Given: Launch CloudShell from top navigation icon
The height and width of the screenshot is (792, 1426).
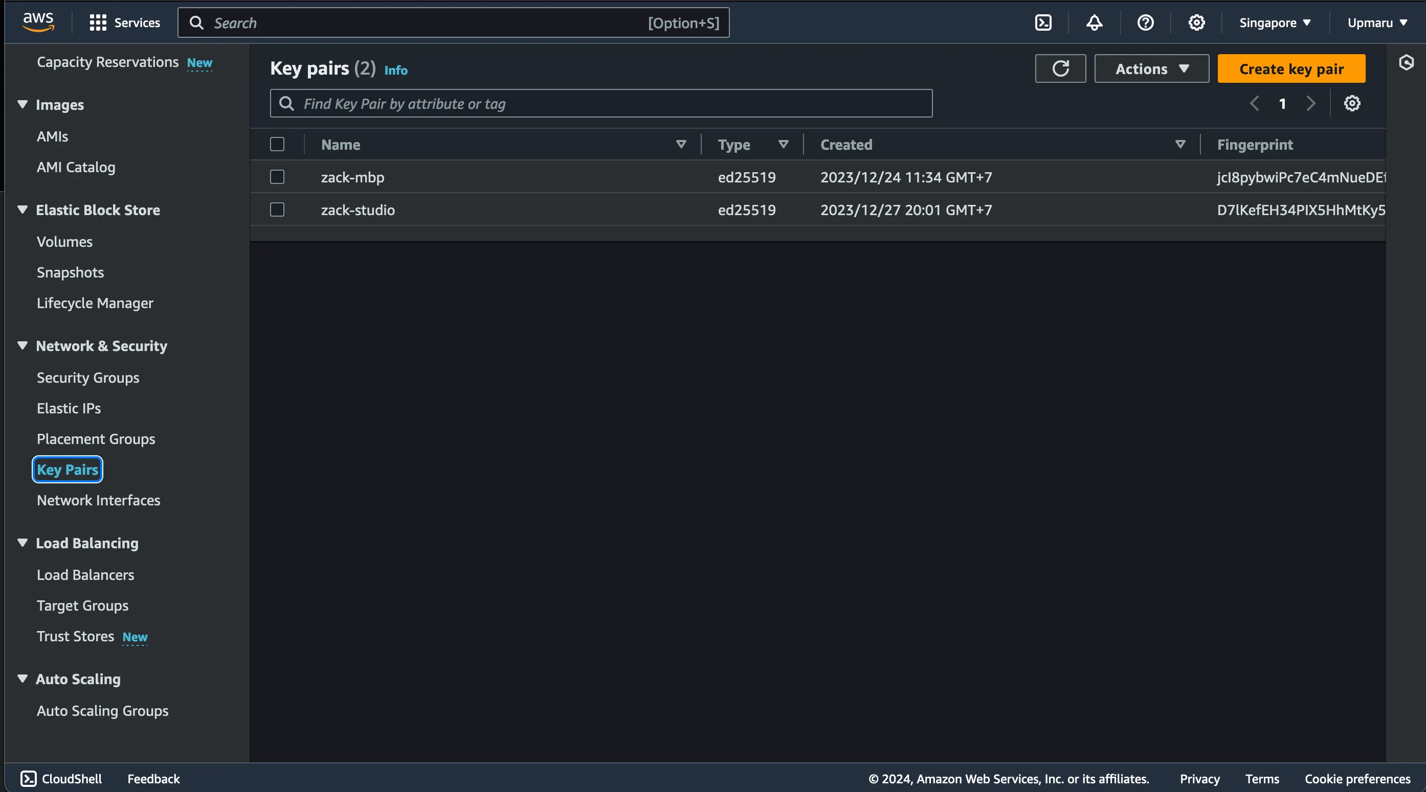Looking at the screenshot, I should point(1043,22).
